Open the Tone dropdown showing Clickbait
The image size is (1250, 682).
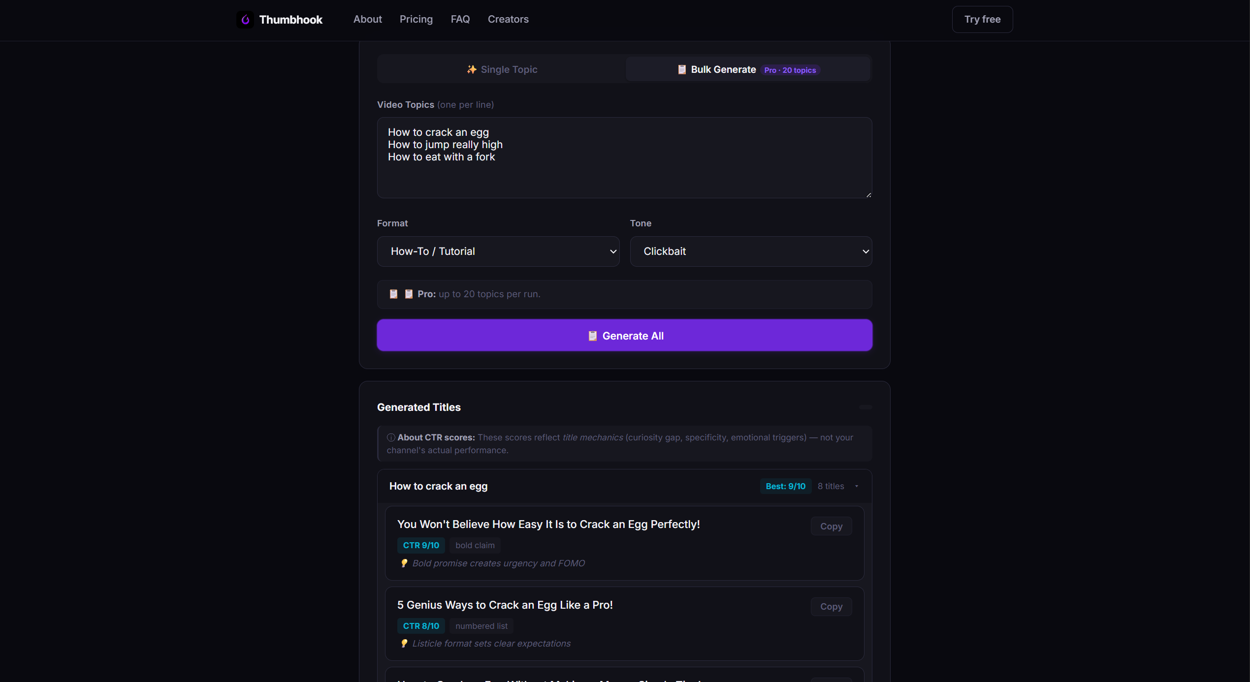point(751,251)
